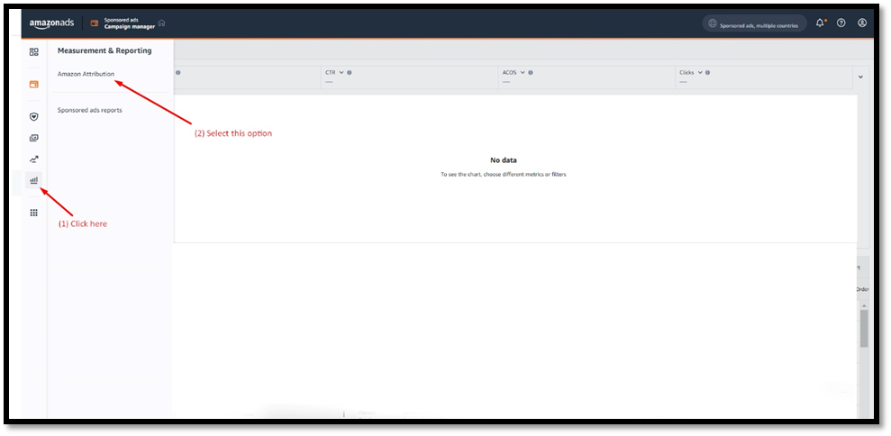
Task: Select Amazon Attribution menu item
Action: (86, 74)
